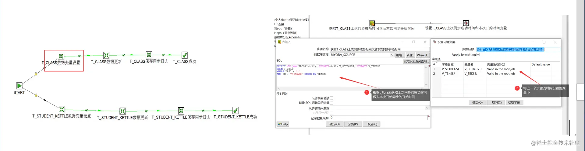
Task: Select the table input step icon 获取T_CLASS上次同步成功时间
Action: pyautogui.click(x=372, y=23)
